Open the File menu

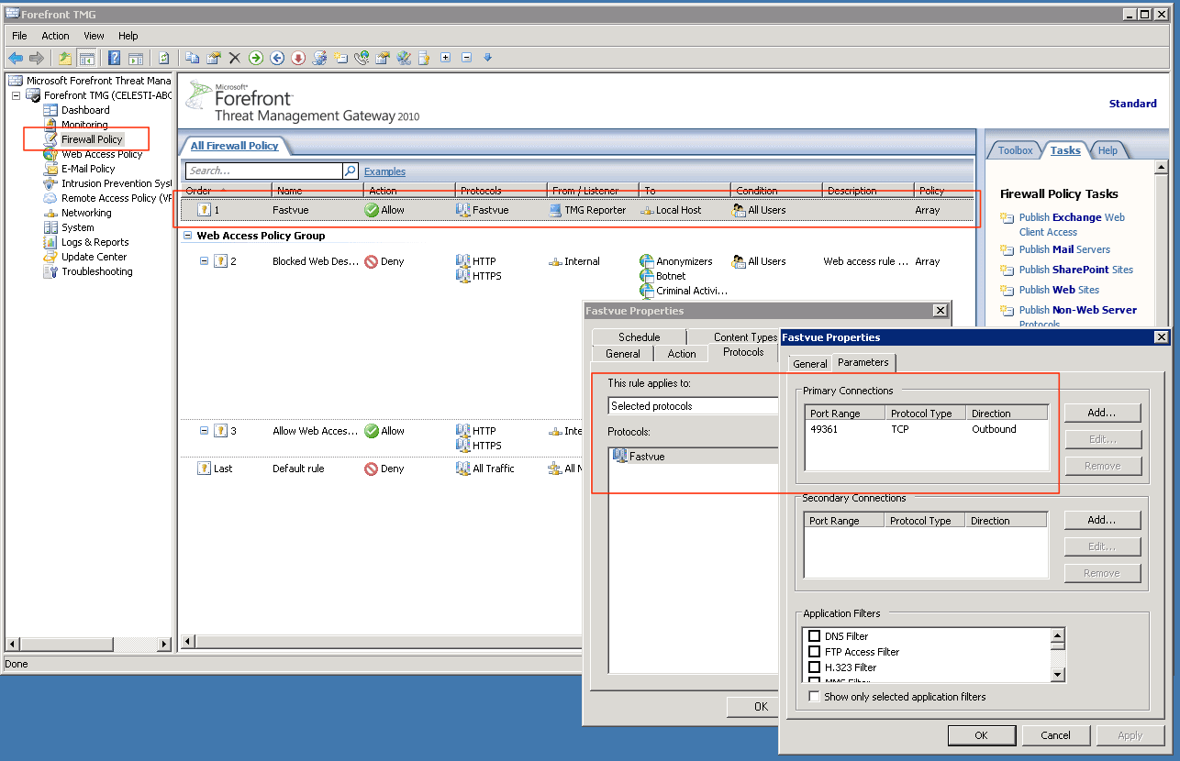point(19,36)
